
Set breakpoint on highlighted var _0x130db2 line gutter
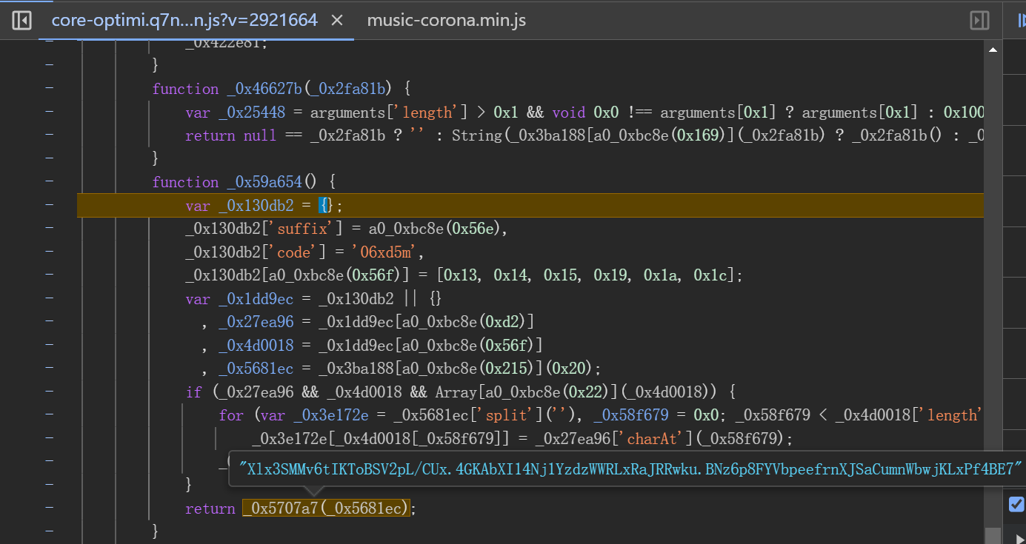49,205
